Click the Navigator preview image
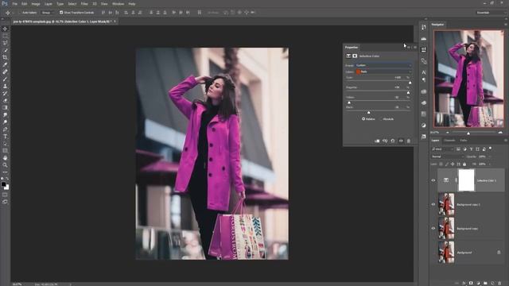The width and height of the screenshot is (509, 286). tap(468, 79)
